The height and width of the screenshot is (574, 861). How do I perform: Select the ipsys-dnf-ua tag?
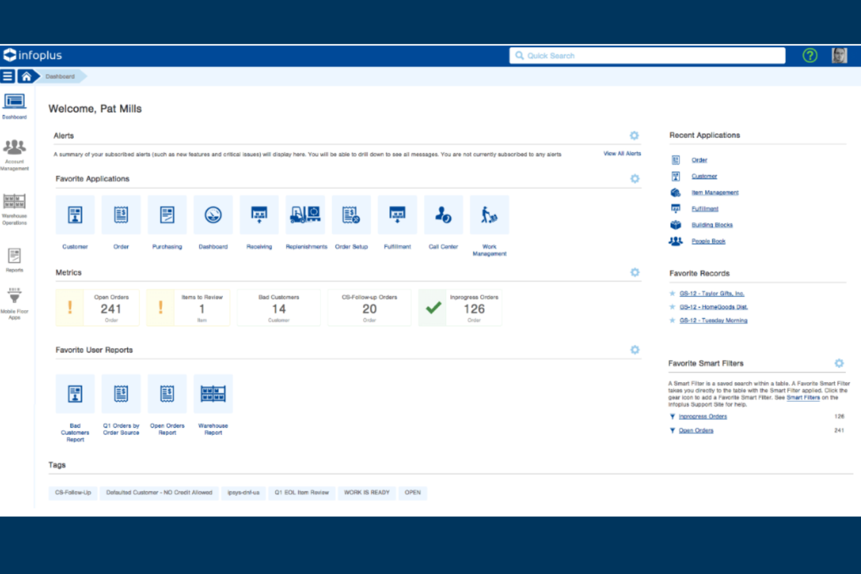[x=244, y=493]
